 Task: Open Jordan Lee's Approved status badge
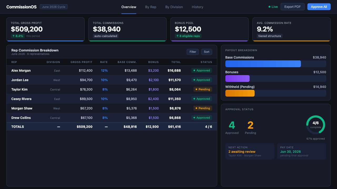(202, 80)
